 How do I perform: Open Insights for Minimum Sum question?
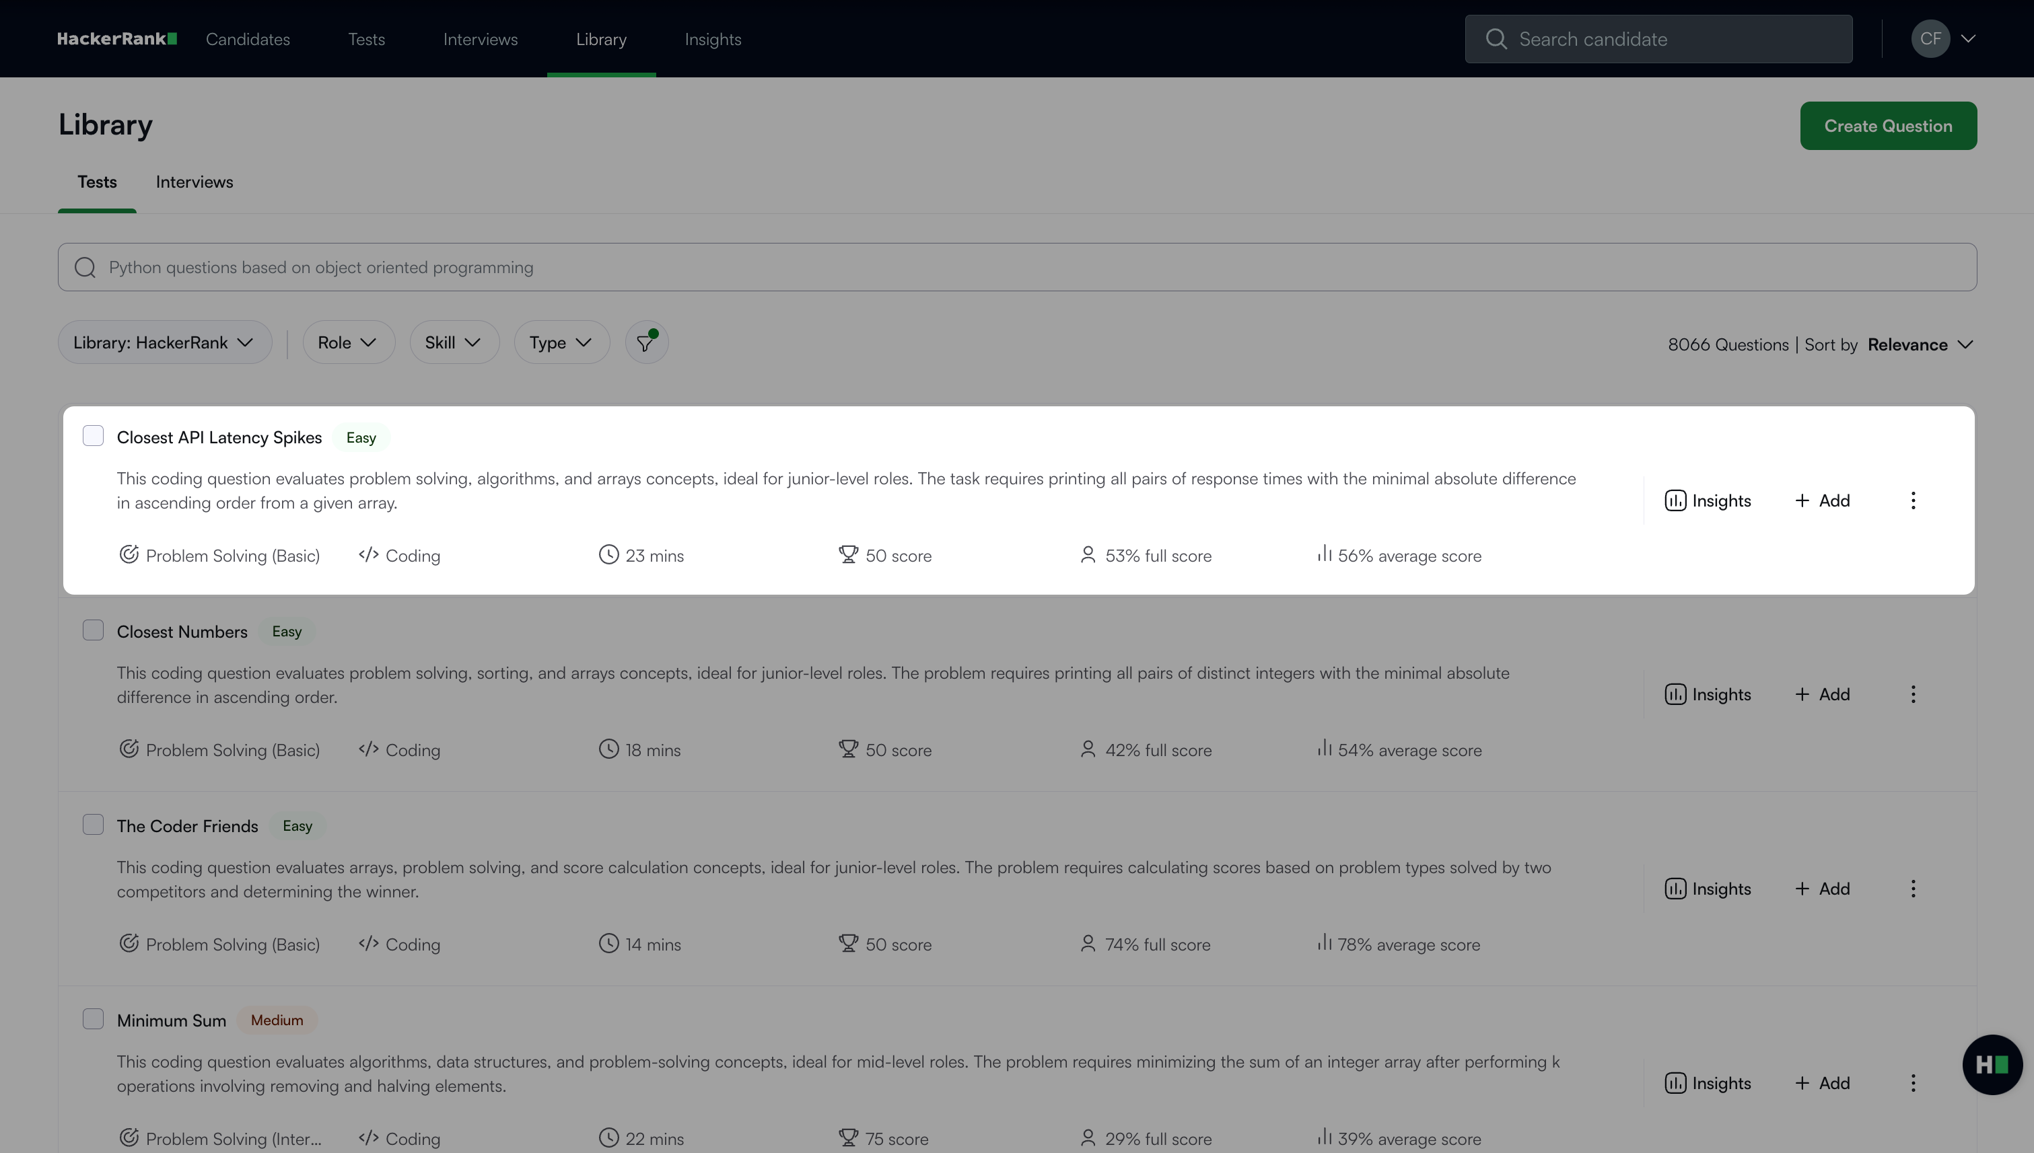pyautogui.click(x=1708, y=1082)
